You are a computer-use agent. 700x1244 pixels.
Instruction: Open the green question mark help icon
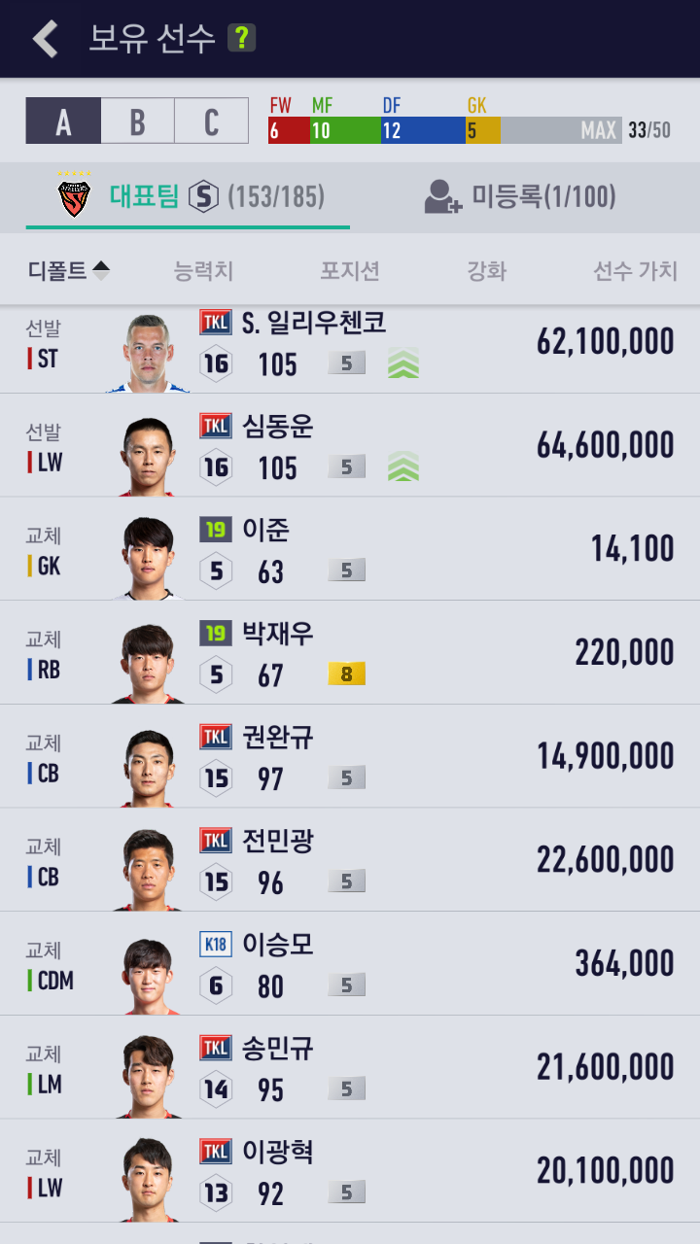(x=241, y=39)
